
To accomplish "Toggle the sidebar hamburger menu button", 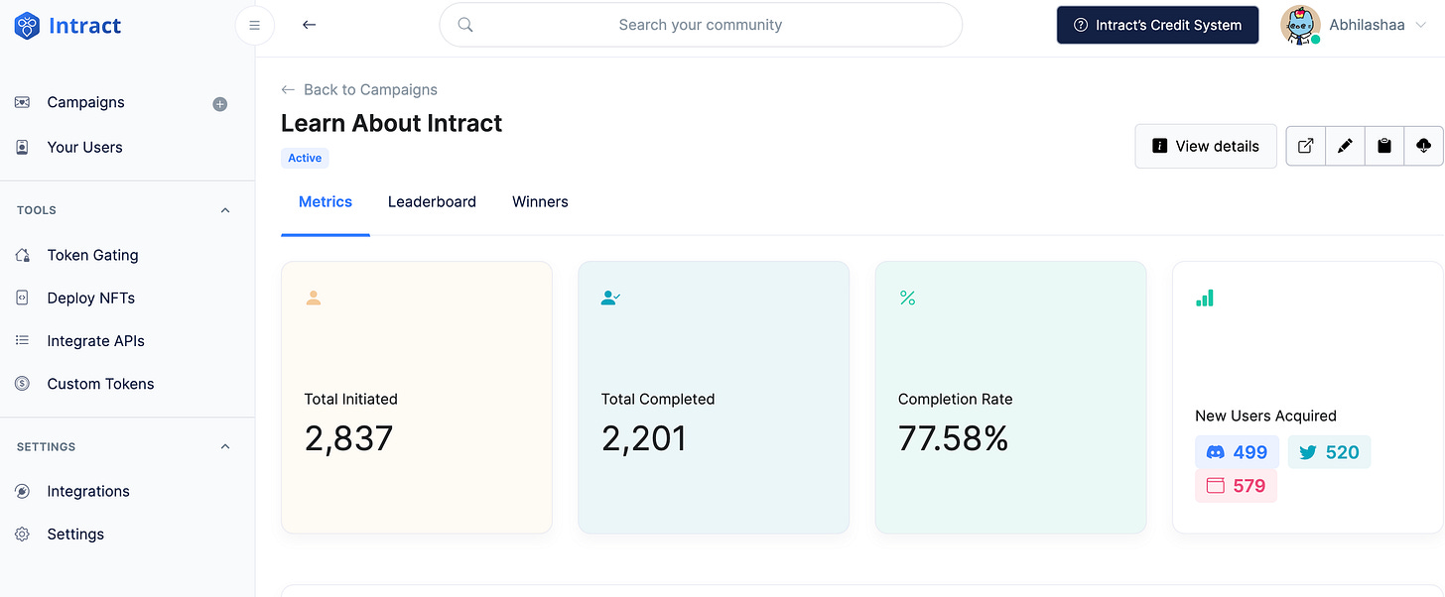I will click(254, 26).
